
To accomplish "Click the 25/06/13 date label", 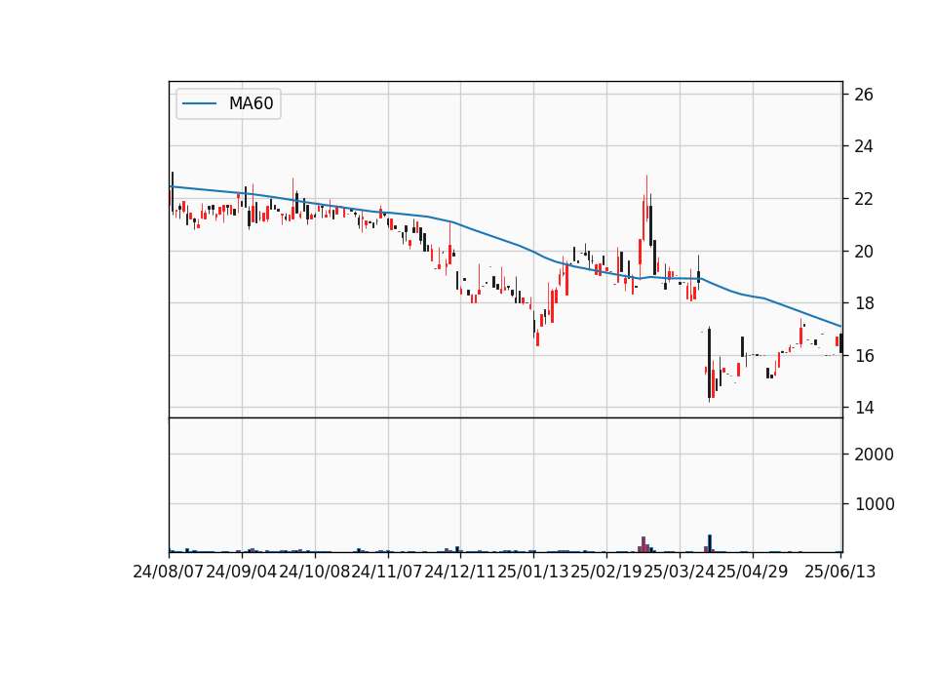I will 839,572.
